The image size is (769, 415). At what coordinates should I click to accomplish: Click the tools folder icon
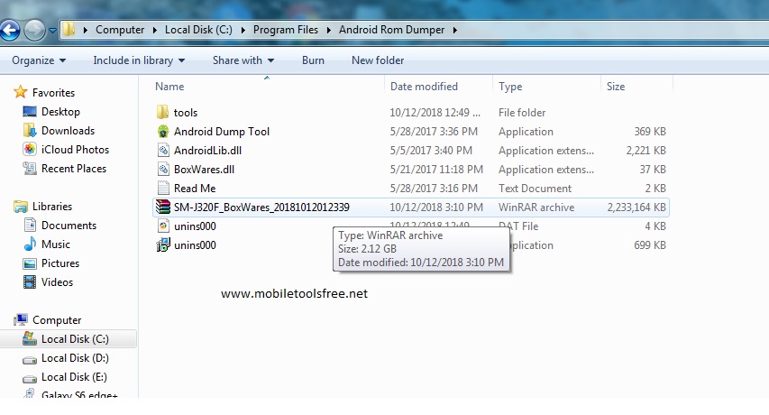point(163,112)
